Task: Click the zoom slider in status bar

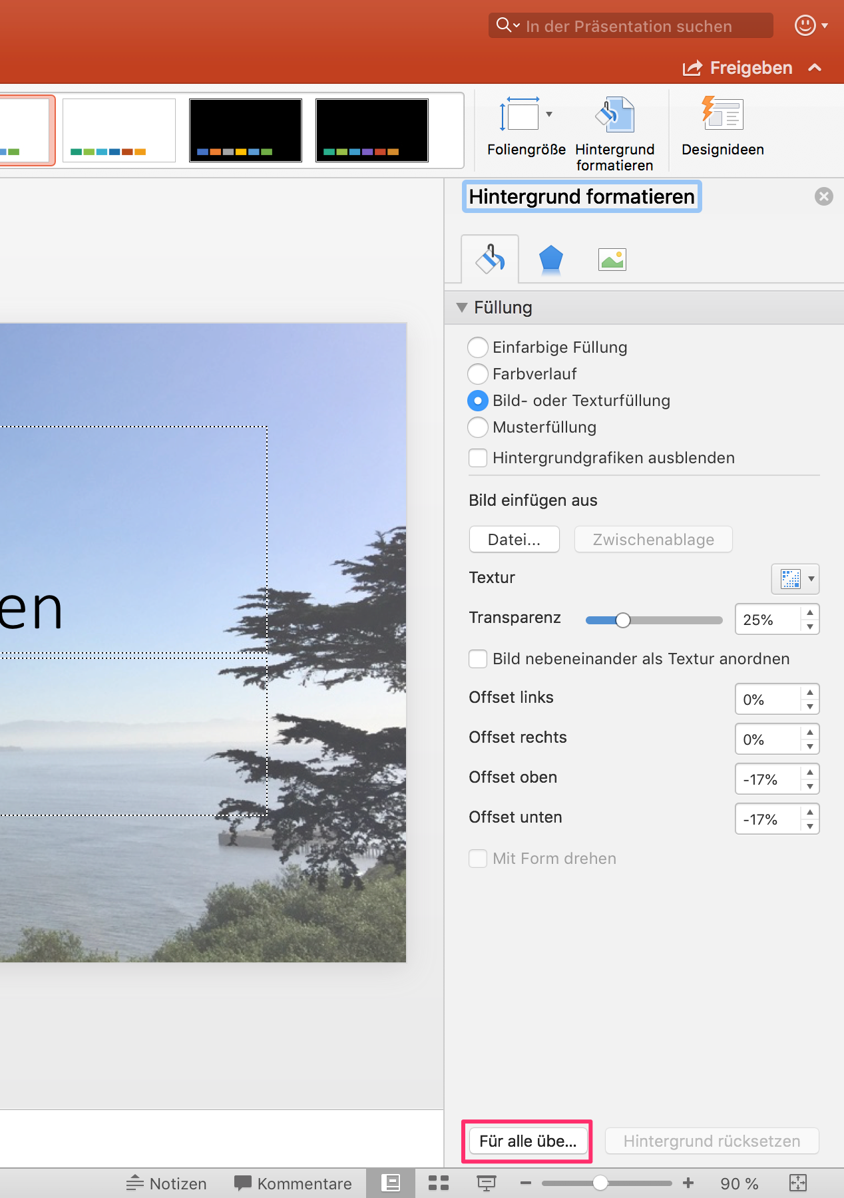Action: [606, 1183]
